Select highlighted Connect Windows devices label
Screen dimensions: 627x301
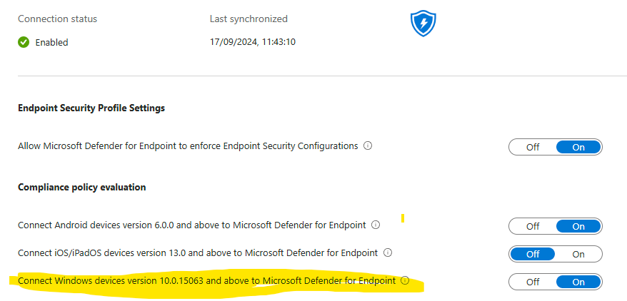pos(206,281)
